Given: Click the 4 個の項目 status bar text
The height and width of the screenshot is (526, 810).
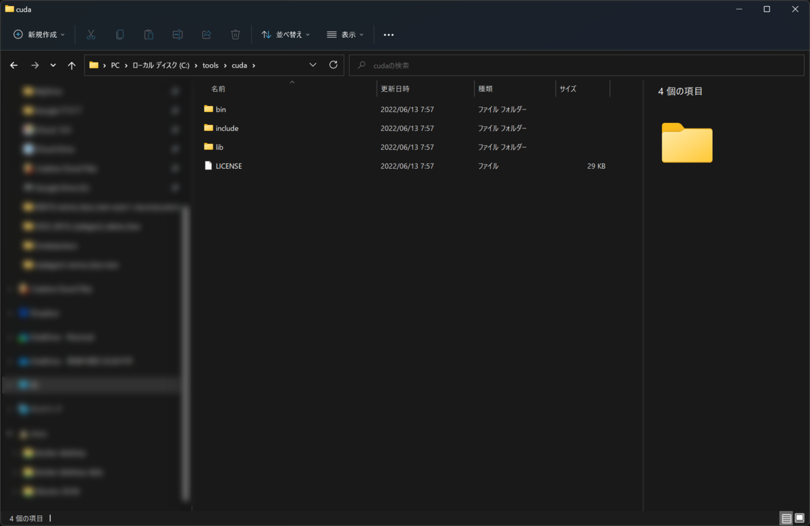Looking at the screenshot, I should pyautogui.click(x=26, y=519).
